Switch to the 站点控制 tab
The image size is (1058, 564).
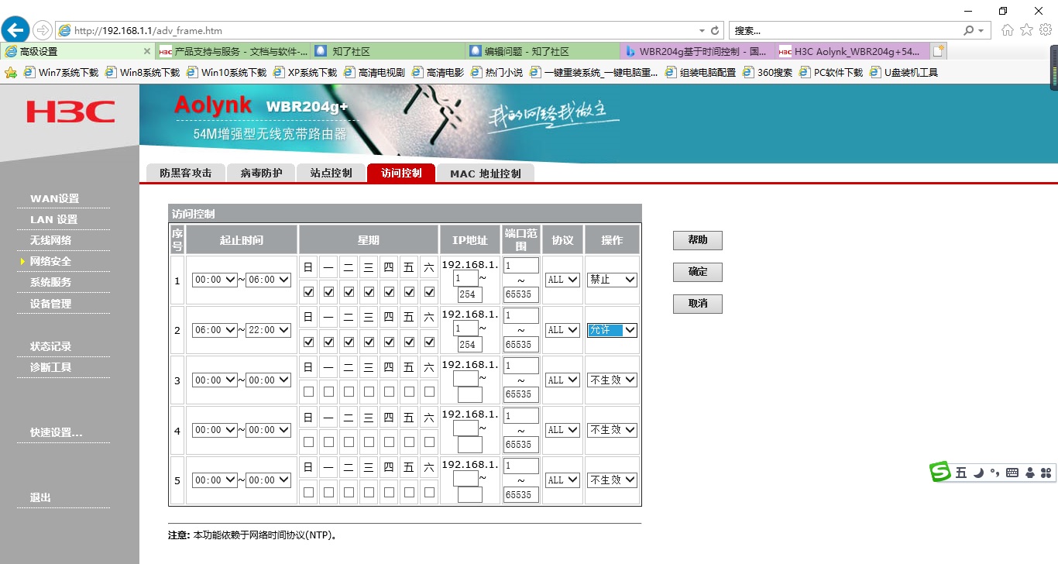(331, 173)
